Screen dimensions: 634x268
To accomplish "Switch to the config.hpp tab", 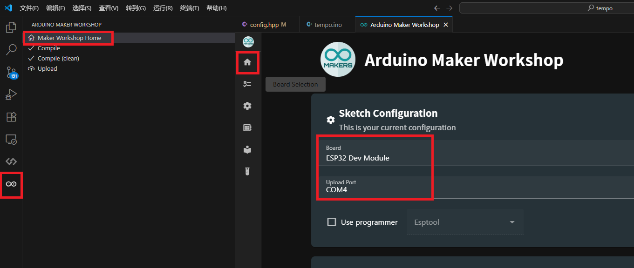I will pos(264,25).
